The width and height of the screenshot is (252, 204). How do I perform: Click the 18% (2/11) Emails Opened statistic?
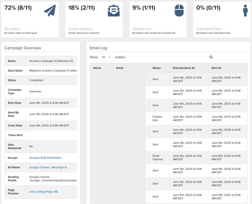pos(82,8)
